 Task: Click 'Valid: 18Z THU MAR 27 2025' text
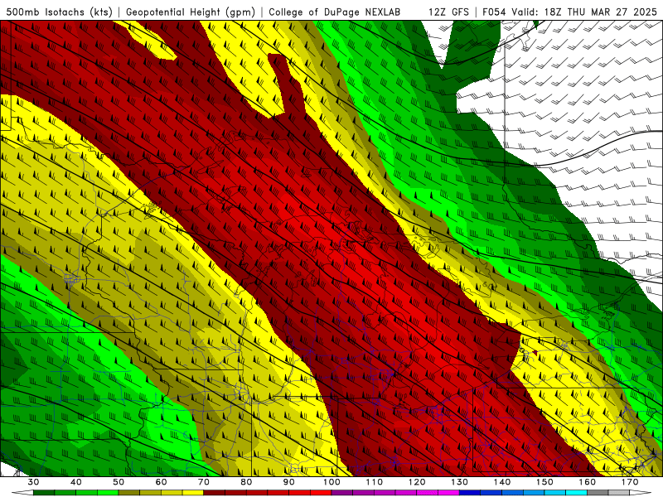tap(584, 12)
